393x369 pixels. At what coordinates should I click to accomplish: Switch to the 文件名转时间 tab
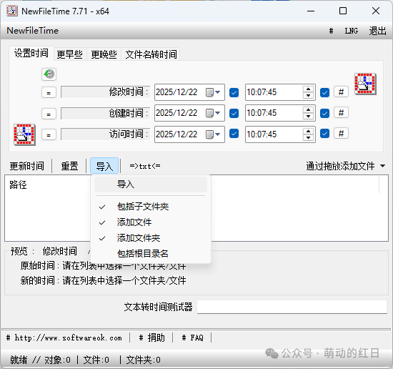coord(151,54)
